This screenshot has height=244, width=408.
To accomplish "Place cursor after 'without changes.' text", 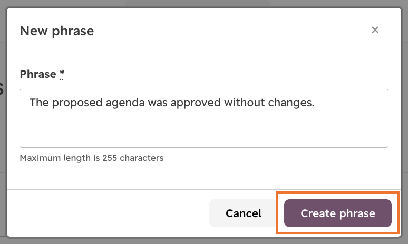I will [315, 103].
